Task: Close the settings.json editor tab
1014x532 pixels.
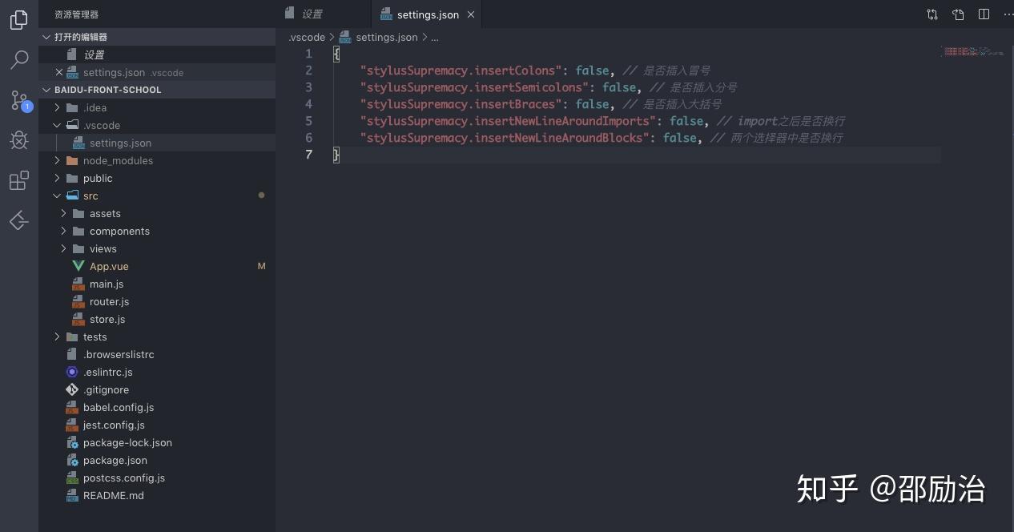Action: pos(470,14)
